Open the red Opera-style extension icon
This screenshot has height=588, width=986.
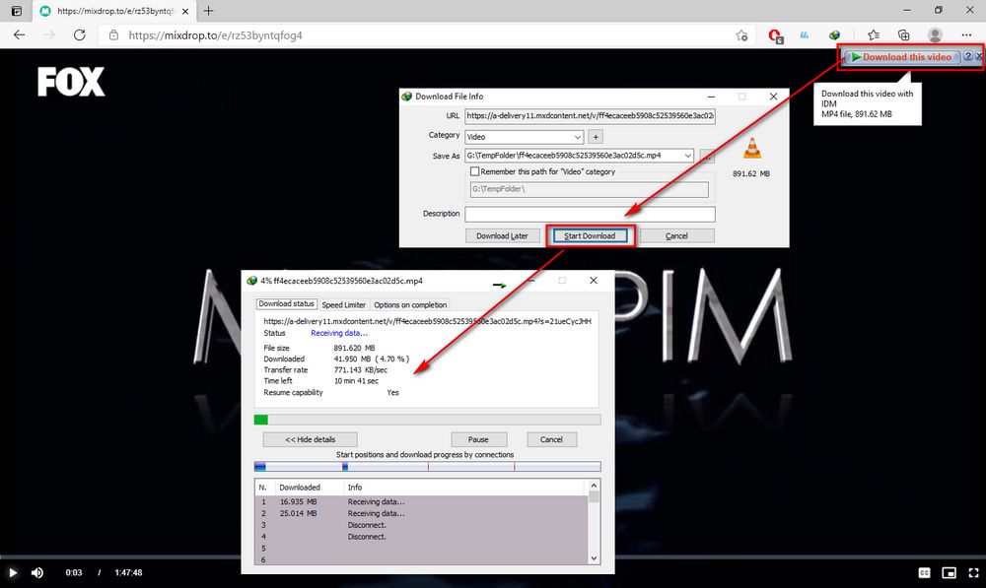point(775,35)
